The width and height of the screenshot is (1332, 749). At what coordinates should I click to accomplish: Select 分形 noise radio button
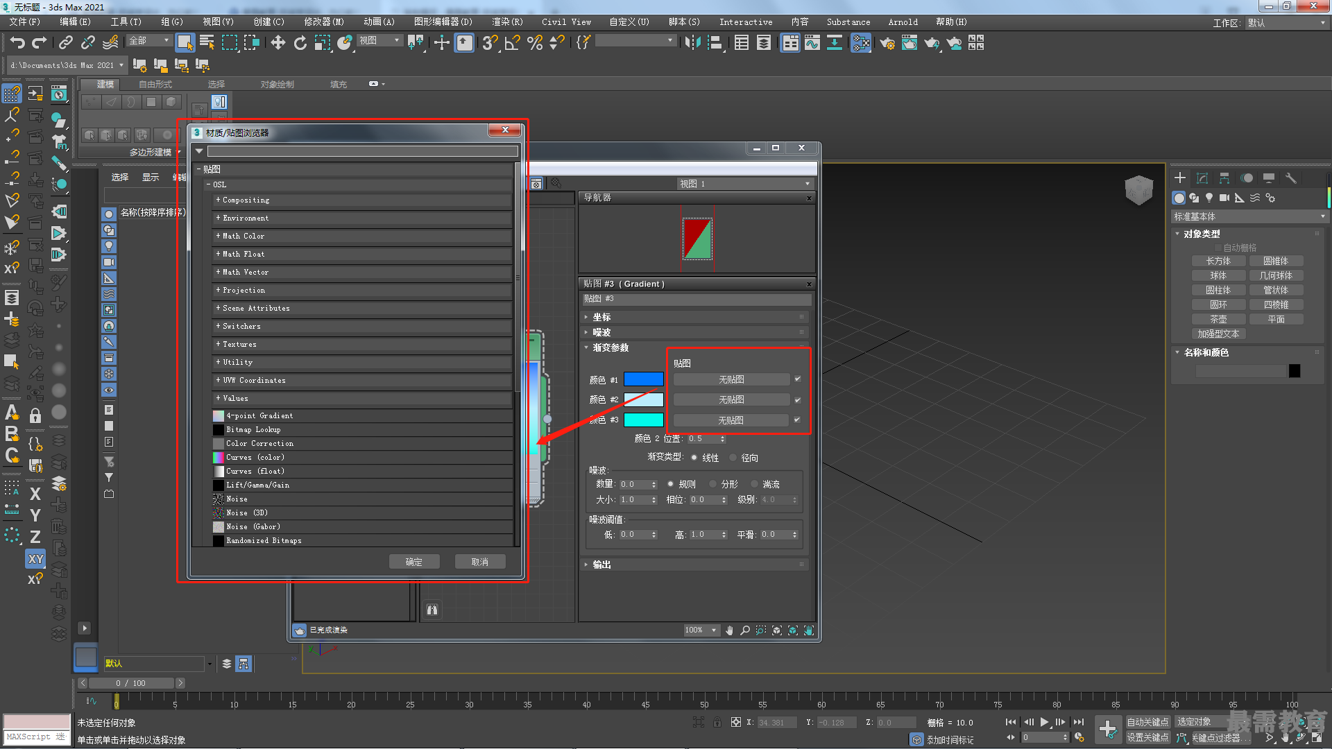pos(712,484)
